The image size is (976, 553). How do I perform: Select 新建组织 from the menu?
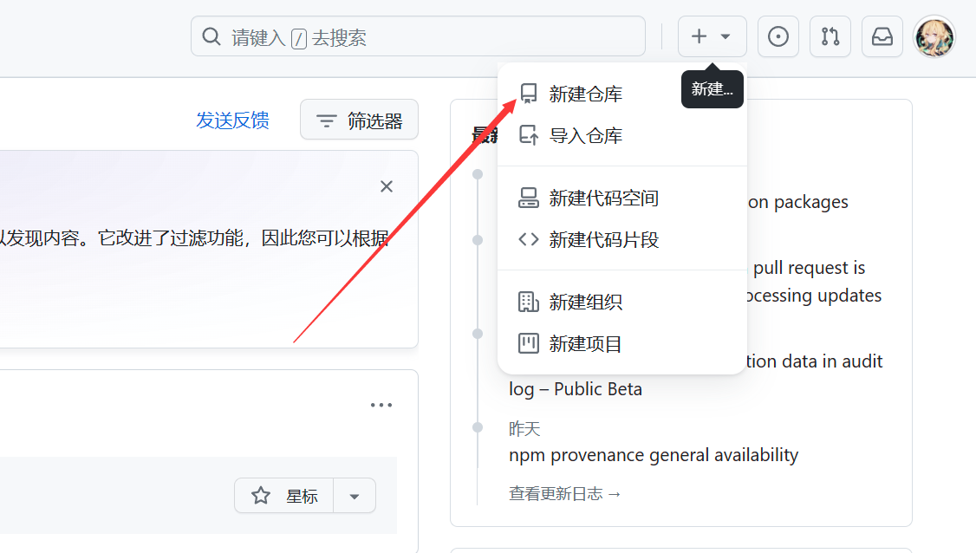click(x=585, y=303)
